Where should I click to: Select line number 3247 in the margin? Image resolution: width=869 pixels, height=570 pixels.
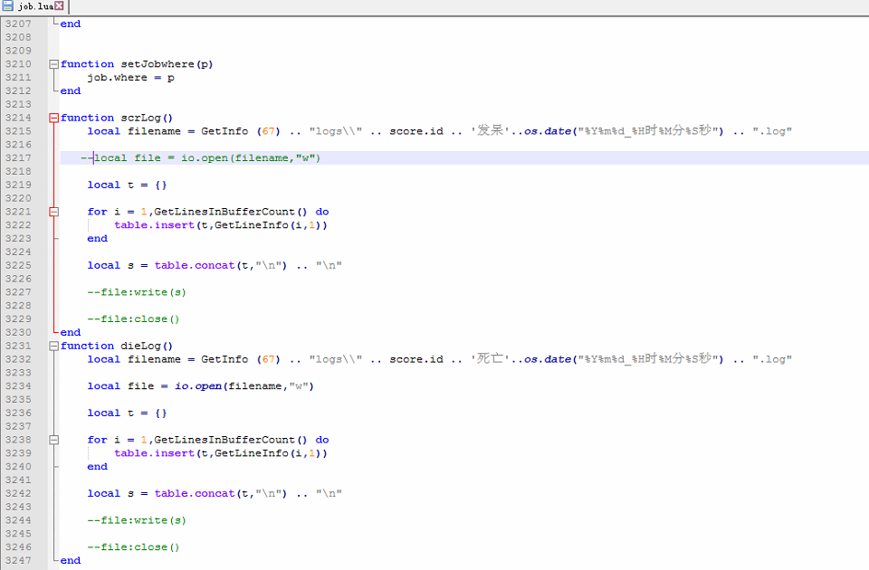click(18, 561)
